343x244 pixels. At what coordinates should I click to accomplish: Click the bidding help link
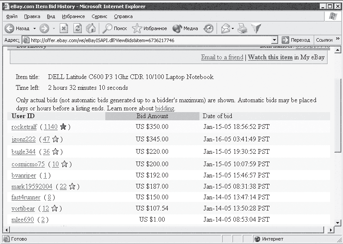click(x=165, y=108)
